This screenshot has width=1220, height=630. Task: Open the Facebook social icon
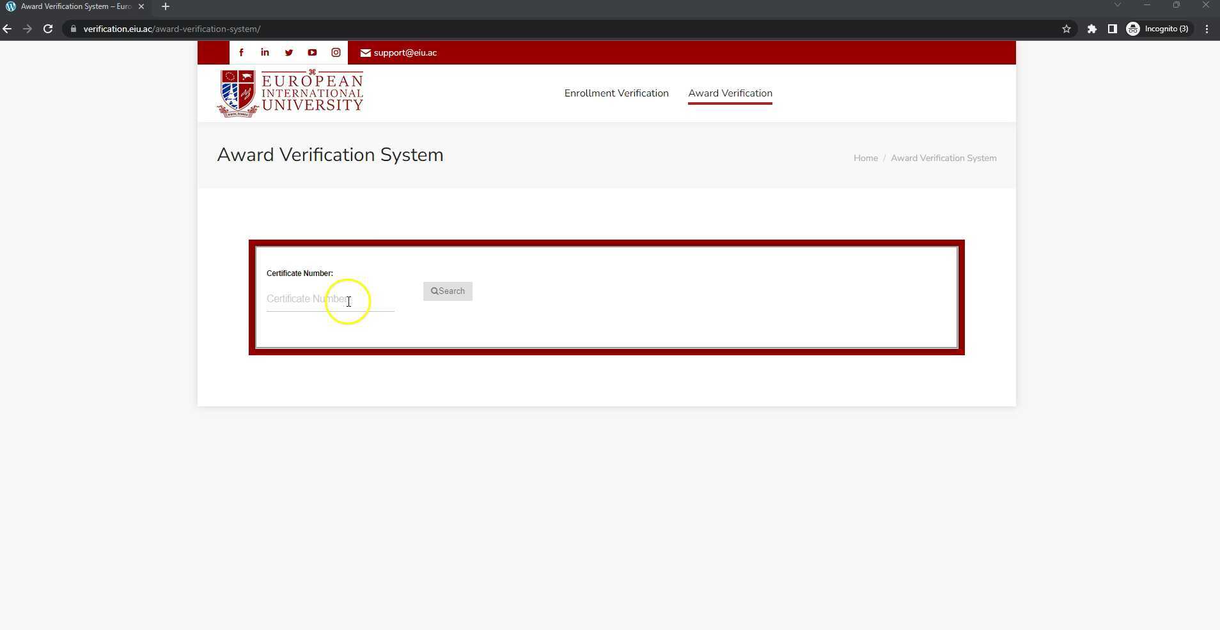241,52
